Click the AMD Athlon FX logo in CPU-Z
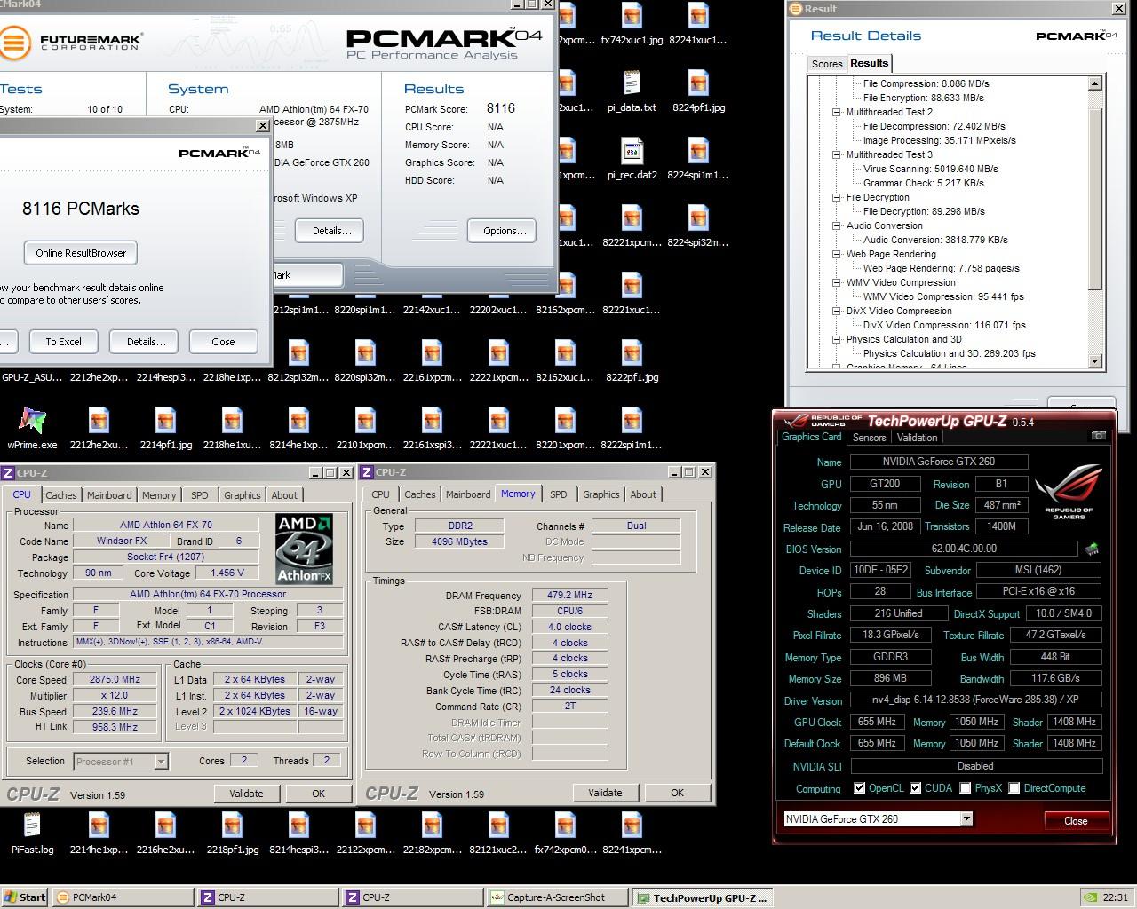1137x909 pixels. pyautogui.click(x=305, y=549)
